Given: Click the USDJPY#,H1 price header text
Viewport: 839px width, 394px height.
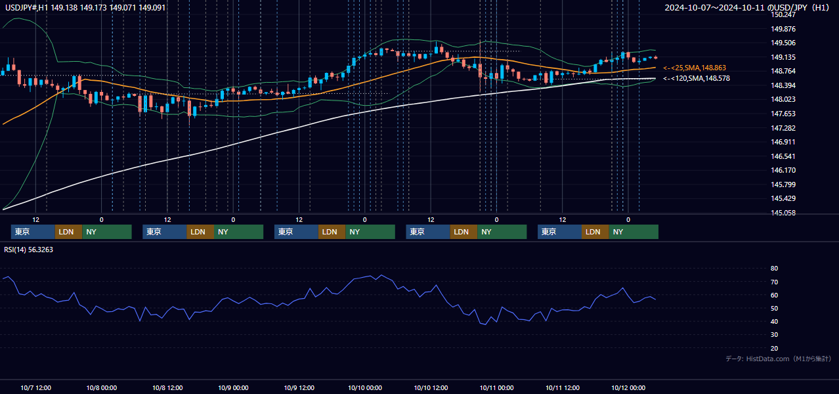Looking at the screenshot, I should coord(85,7).
